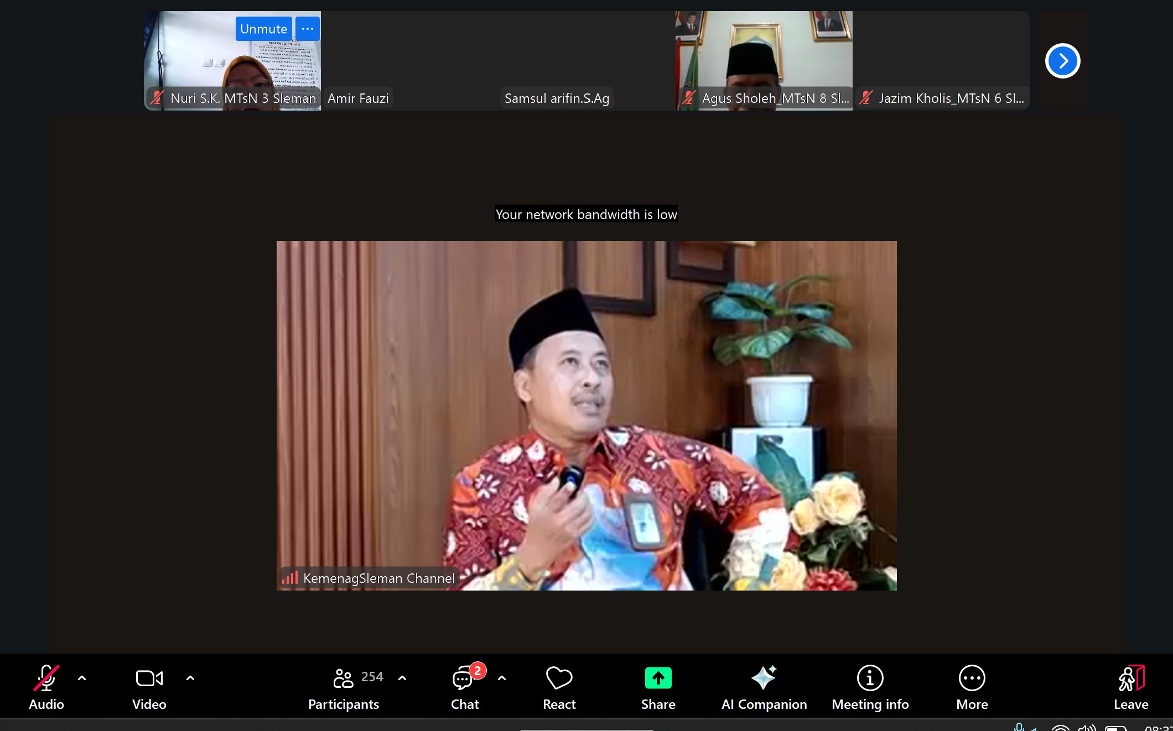Image resolution: width=1173 pixels, height=731 pixels.
Task: Click the green Share screen icon
Action: coord(658,678)
